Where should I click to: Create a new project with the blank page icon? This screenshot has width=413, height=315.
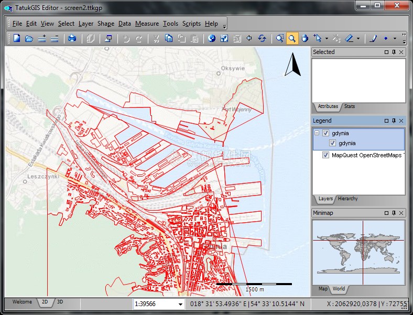pos(17,38)
